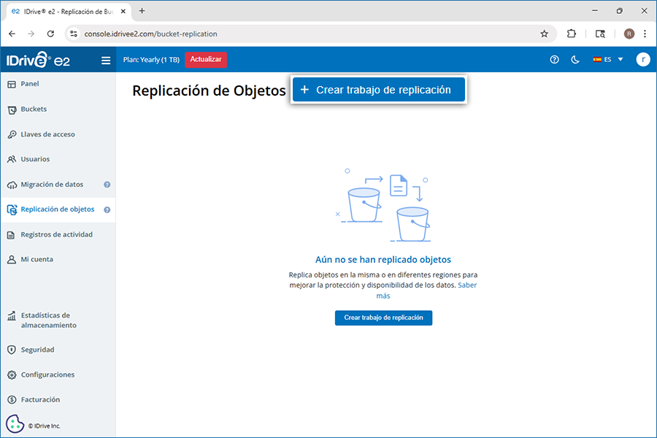
Task: Click the large Crear trabajo de replicación button
Action: [x=379, y=90]
